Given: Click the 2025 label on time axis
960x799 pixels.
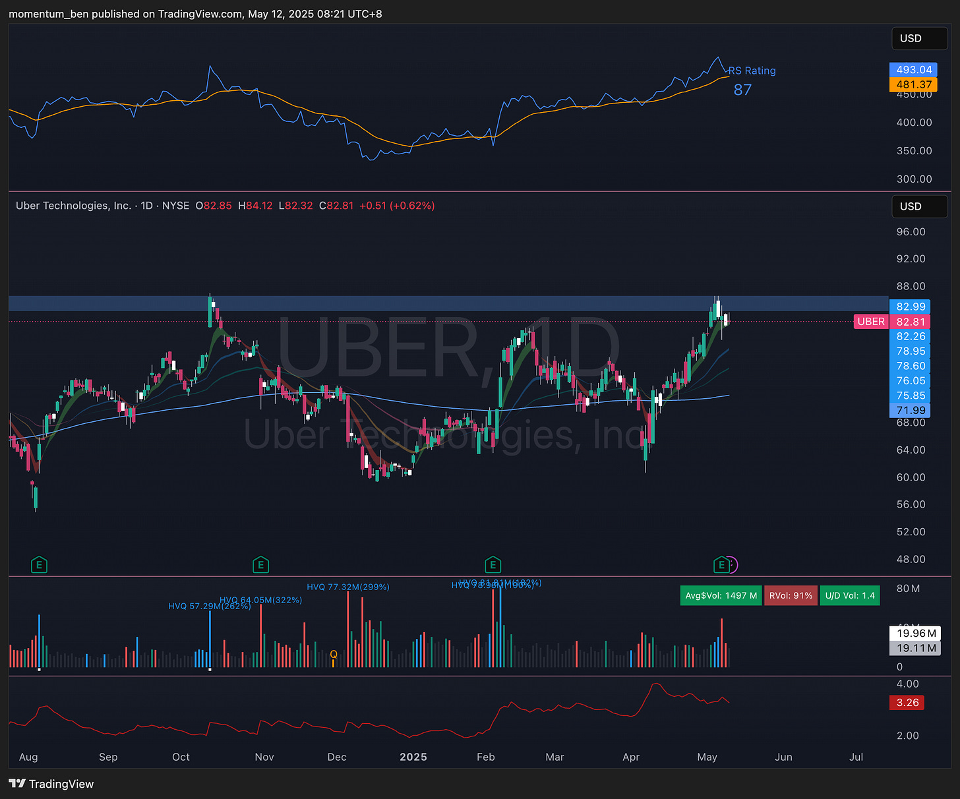Looking at the screenshot, I should [413, 757].
